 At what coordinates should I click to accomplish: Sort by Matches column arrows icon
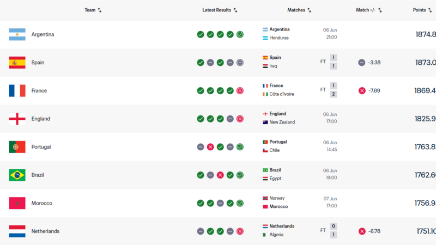click(309, 10)
